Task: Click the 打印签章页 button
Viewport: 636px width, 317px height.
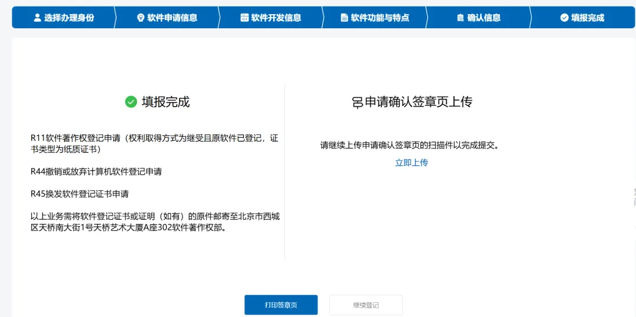Action: [x=281, y=305]
